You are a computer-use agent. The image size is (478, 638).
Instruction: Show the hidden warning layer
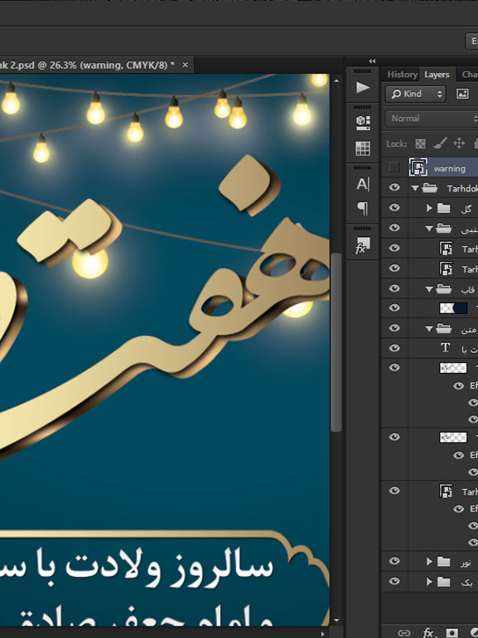click(394, 167)
